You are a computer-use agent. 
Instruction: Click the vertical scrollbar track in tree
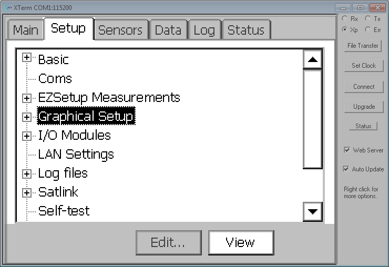pyautogui.click(x=313, y=119)
